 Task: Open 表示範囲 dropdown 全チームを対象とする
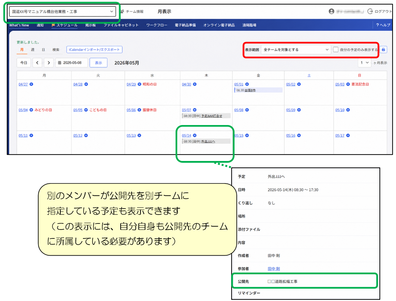296,50
